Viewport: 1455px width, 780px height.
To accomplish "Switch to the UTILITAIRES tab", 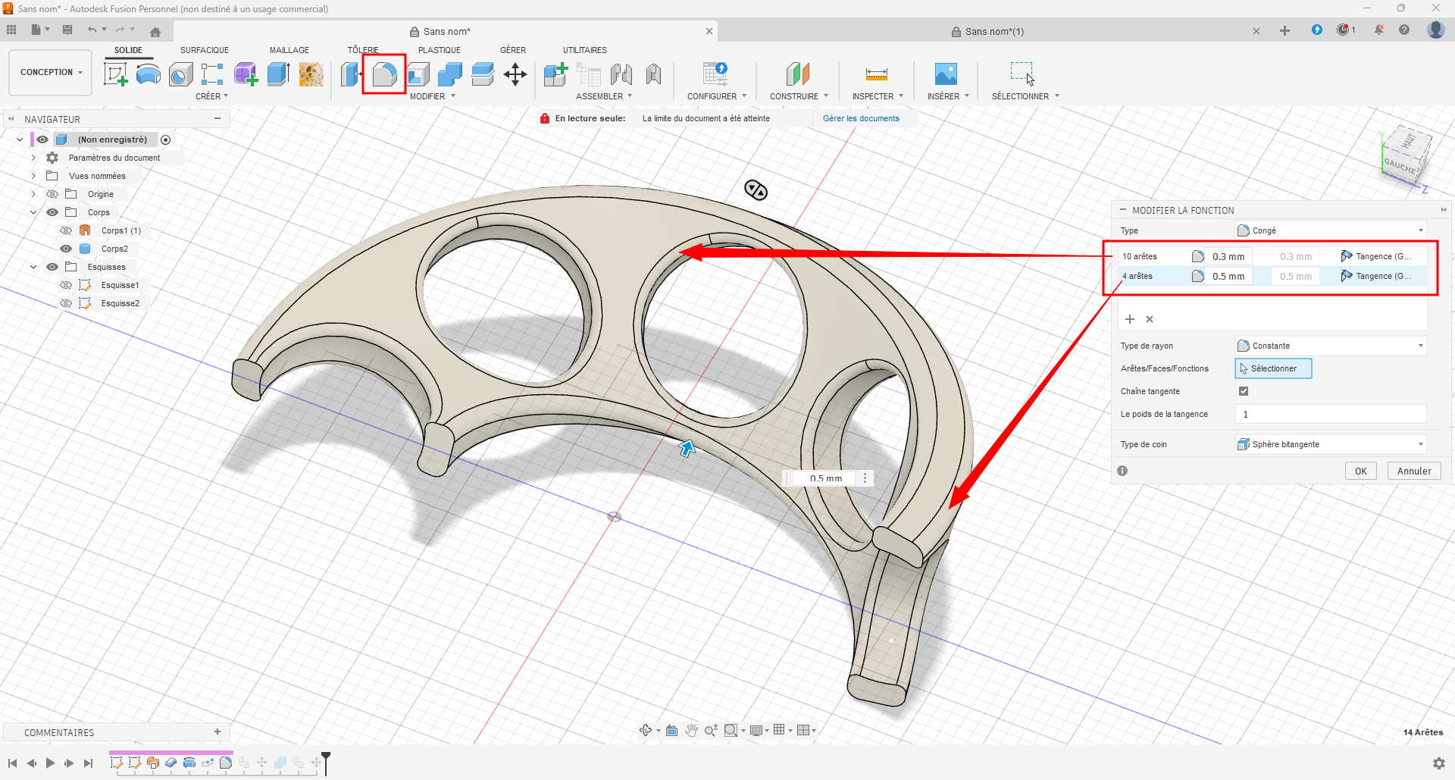I will click(x=585, y=50).
